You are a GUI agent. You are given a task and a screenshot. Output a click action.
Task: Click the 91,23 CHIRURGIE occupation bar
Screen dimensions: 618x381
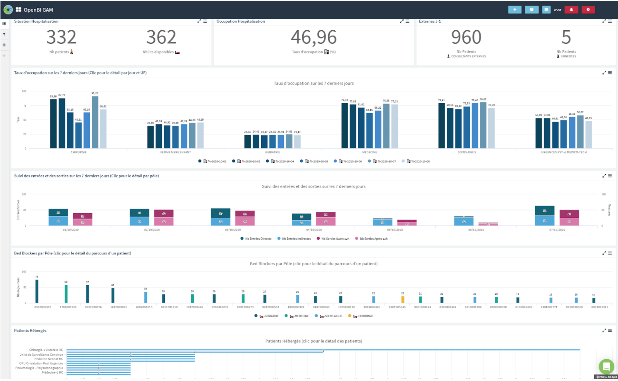click(x=95, y=122)
